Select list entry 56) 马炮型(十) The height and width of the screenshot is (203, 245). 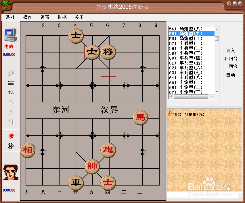pos(192,38)
